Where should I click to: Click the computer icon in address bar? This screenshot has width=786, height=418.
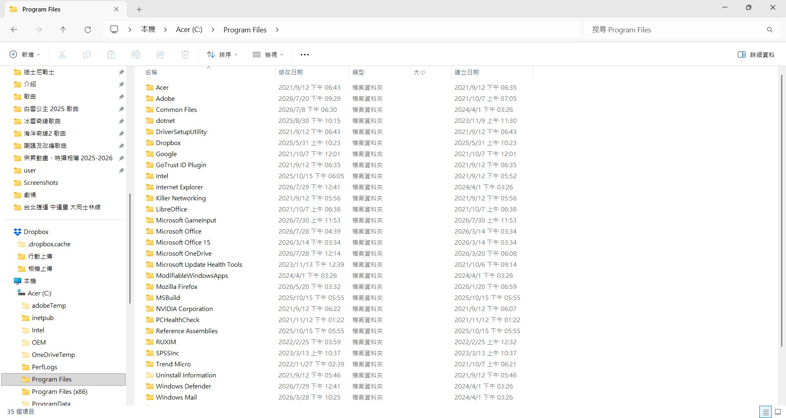(114, 30)
